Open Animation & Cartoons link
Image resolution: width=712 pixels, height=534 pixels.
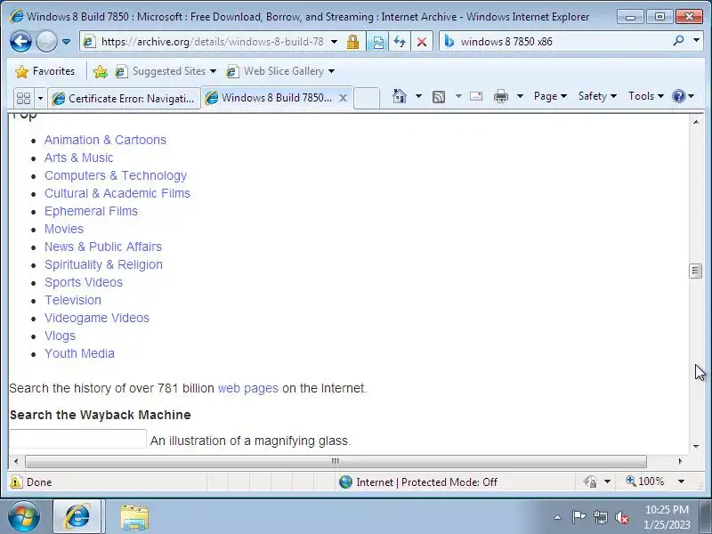[105, 140]
